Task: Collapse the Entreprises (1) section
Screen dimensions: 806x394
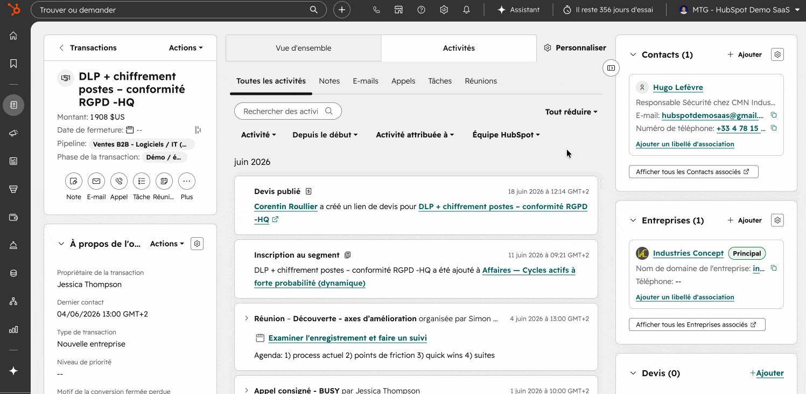Action: (633, 220)
